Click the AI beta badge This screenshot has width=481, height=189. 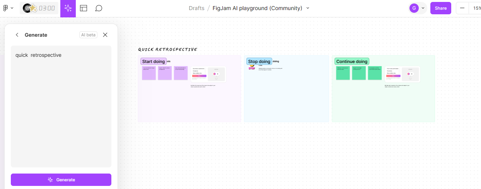(88, 35)
